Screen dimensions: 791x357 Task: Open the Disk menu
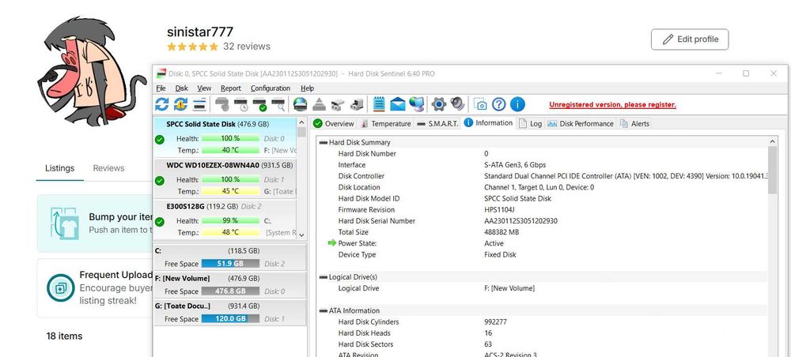click(182, 88)
